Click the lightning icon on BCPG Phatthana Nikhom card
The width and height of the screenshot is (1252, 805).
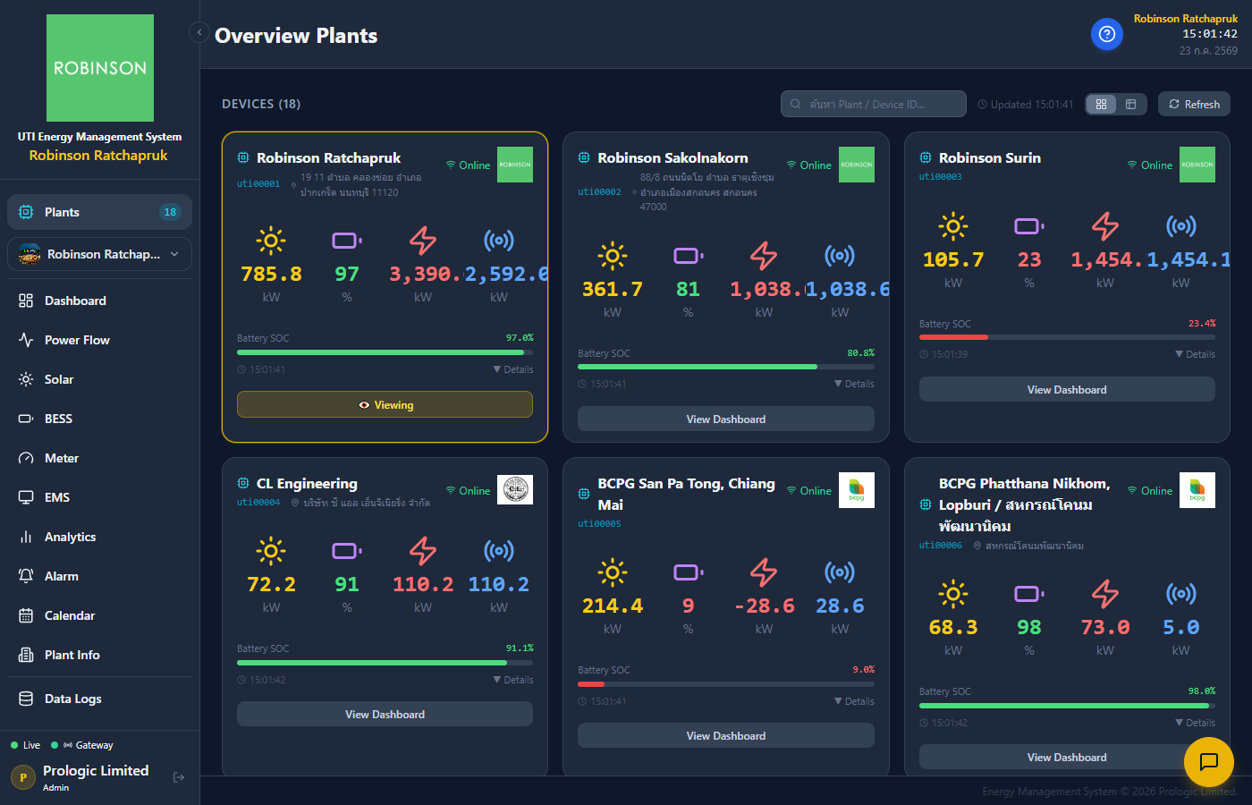1105,594
